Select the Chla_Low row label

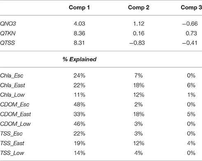click(x=12, y=95)
